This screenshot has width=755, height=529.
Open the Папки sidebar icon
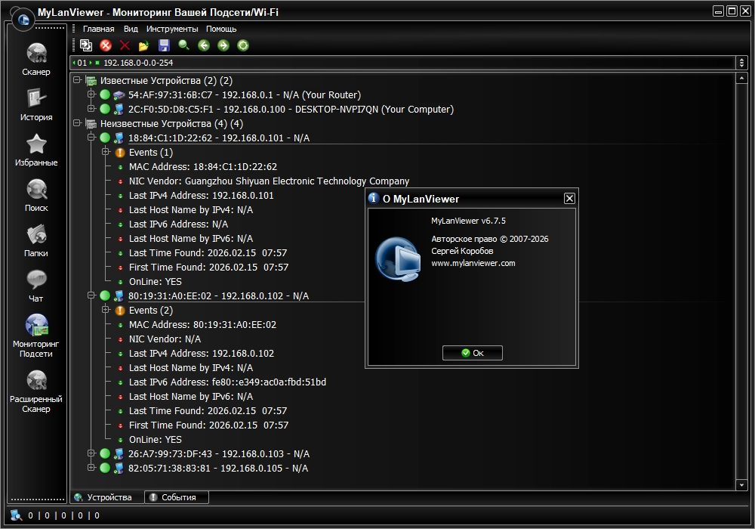click(x=36, y=240)
